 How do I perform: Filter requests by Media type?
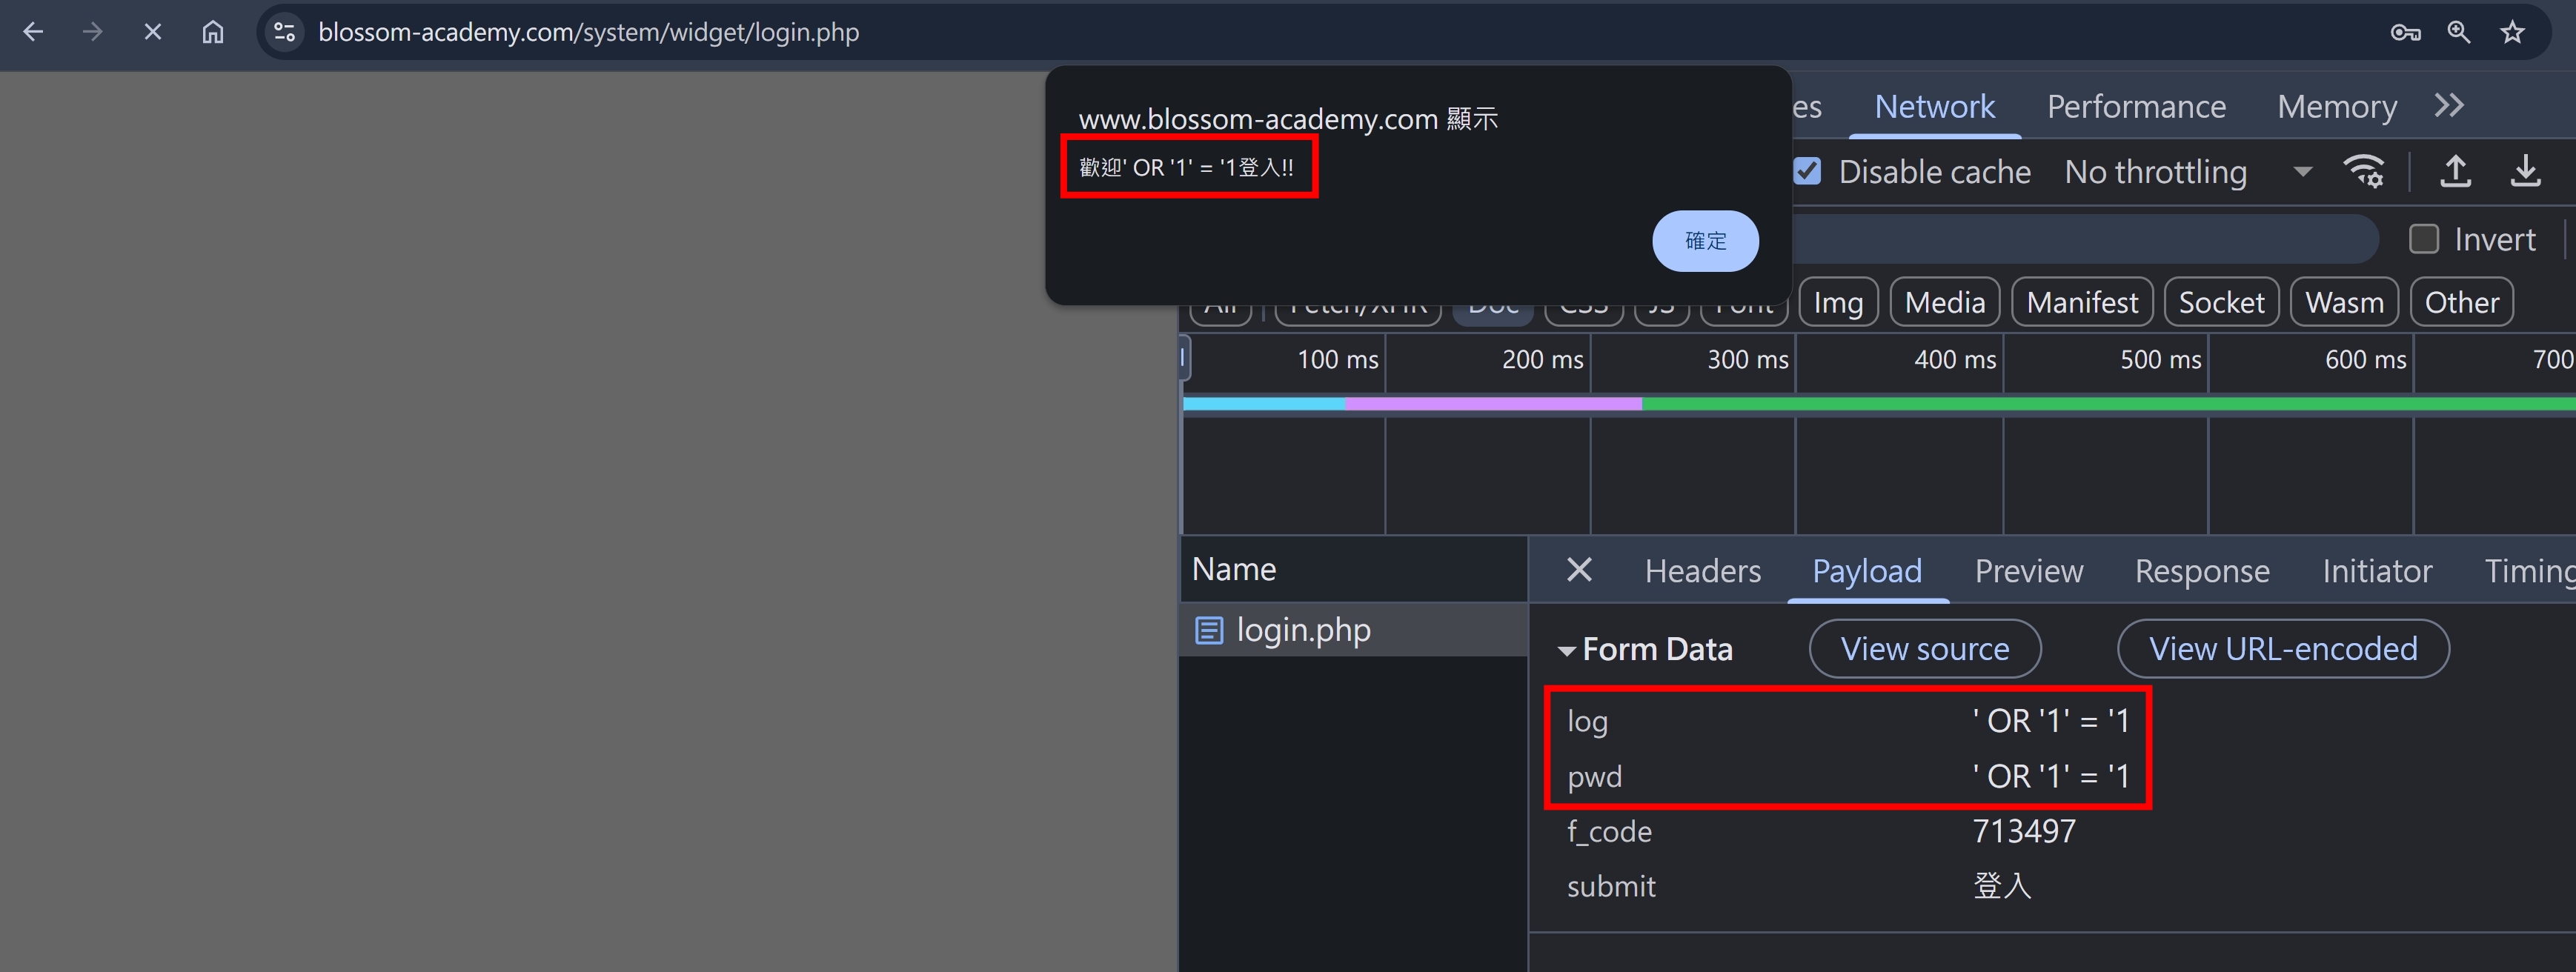pyautogui.click(x=1944, y=302)
